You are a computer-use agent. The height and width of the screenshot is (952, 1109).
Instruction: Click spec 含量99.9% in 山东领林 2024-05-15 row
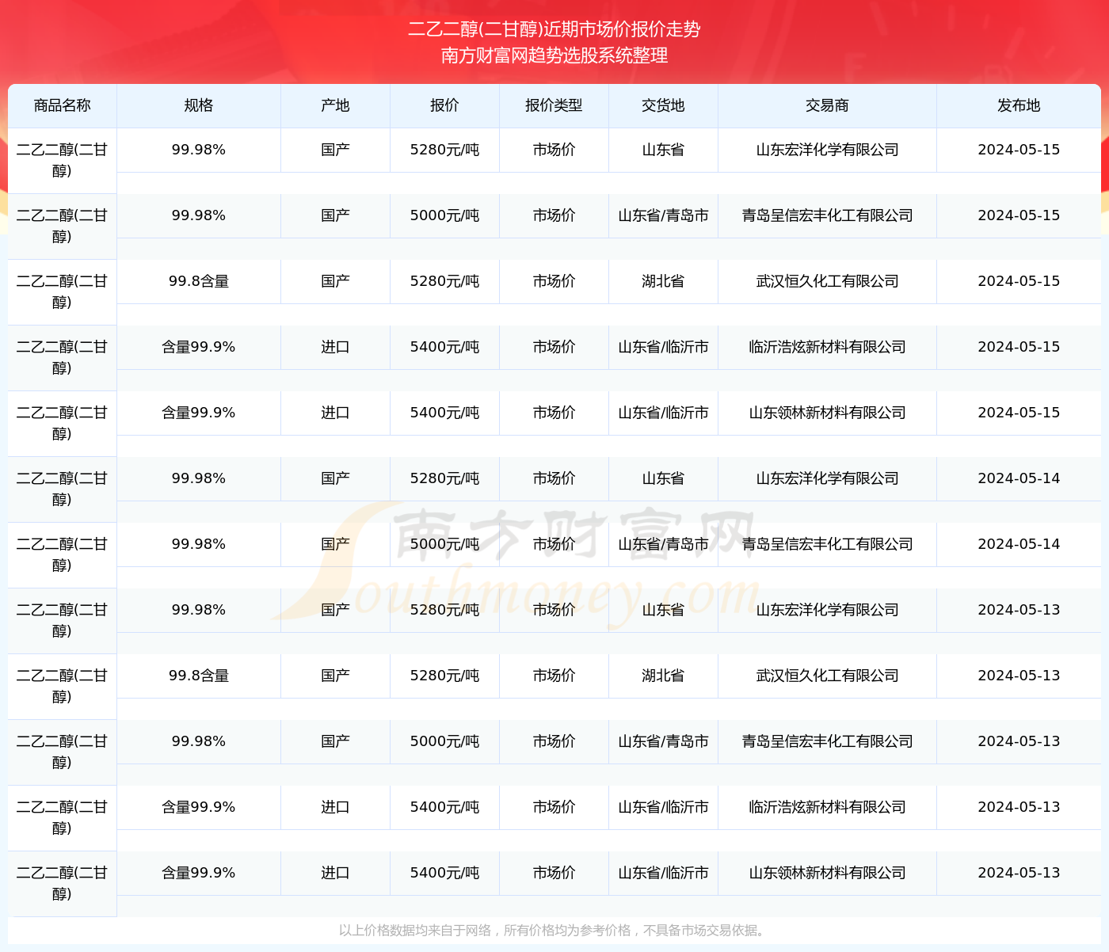199,413
